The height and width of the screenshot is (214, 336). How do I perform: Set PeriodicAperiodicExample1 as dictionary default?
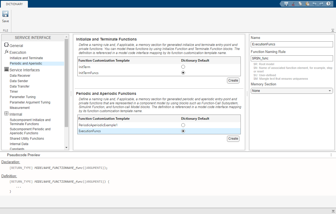(183, 125)
